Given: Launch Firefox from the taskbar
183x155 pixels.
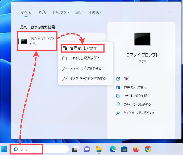Looking at the screenshot, I should click(136, 149).
